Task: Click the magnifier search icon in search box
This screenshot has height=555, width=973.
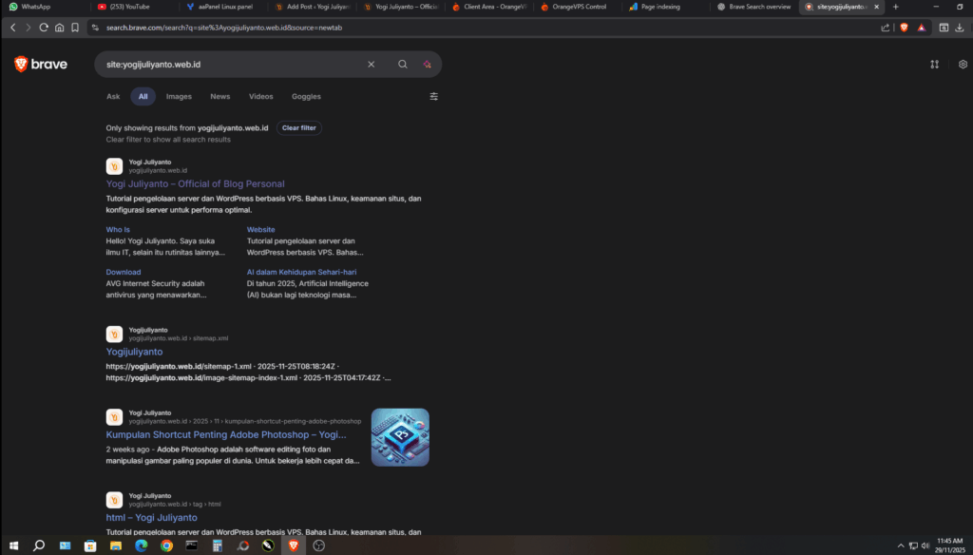Action: (403, 65)
